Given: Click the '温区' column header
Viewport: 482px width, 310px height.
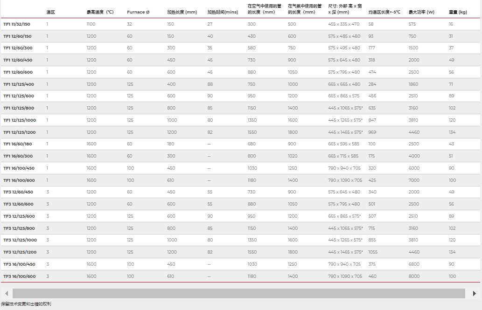Looking at the screenshot, I should 51,12.
